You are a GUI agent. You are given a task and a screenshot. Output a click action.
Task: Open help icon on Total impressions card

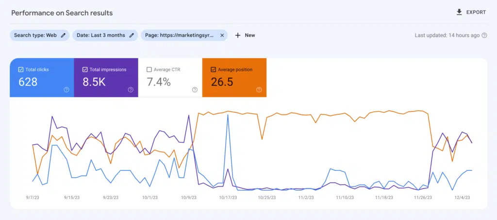131,89
